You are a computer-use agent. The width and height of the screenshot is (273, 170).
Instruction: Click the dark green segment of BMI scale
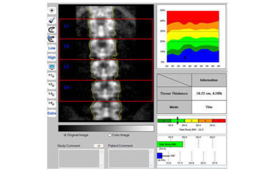(164, 121)
